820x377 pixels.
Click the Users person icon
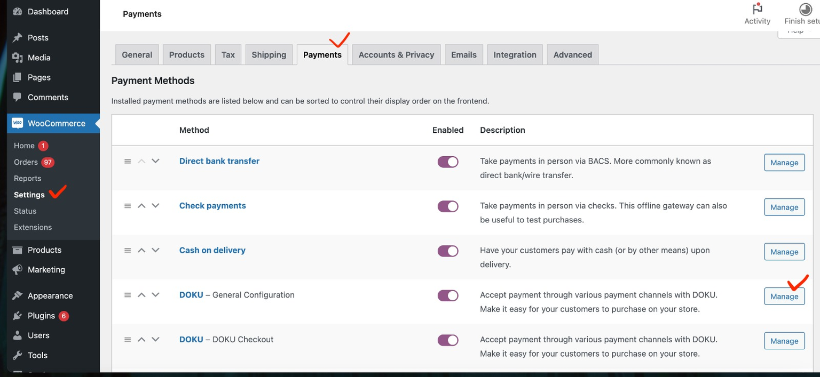[x=18, y=335]
